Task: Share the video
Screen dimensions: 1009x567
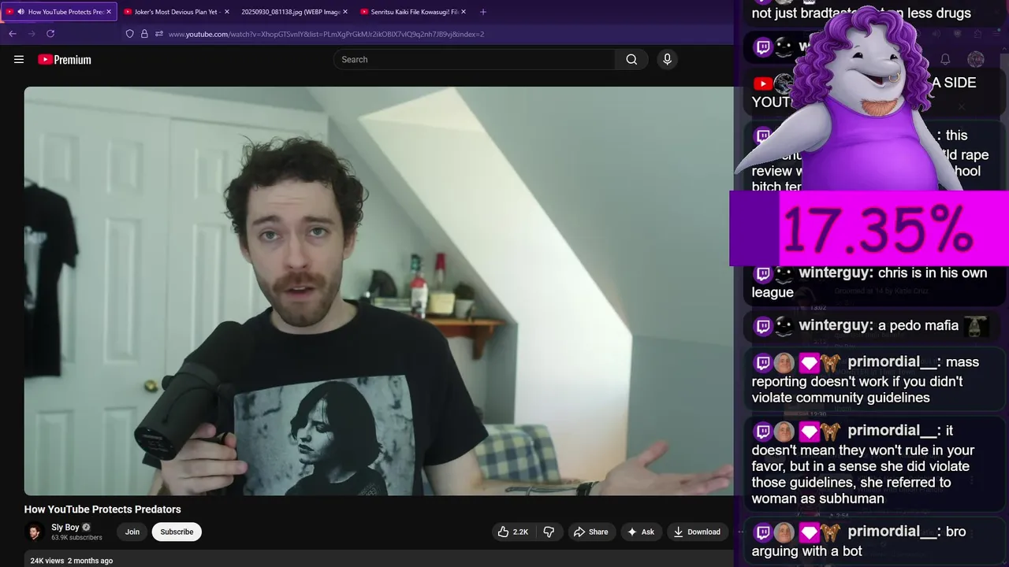Action: point(590,532)
